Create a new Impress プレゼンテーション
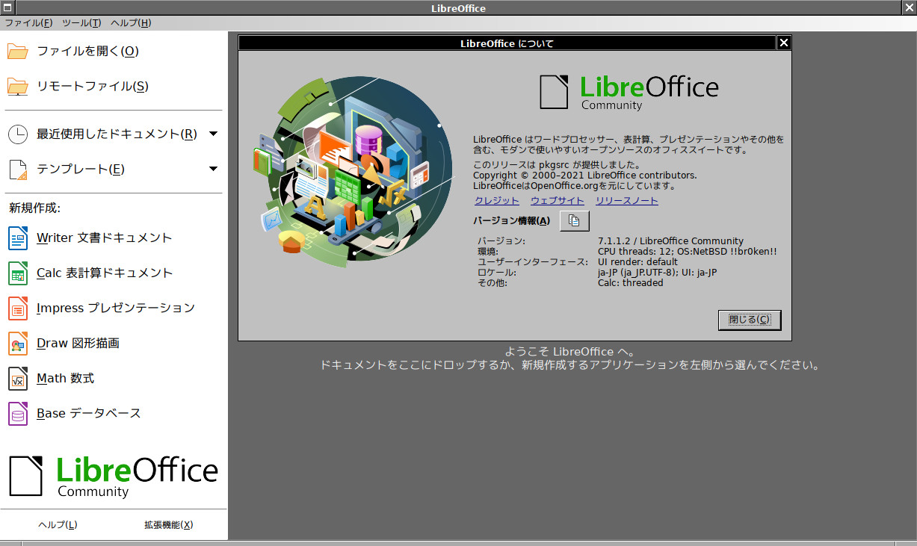 point(116,308)
